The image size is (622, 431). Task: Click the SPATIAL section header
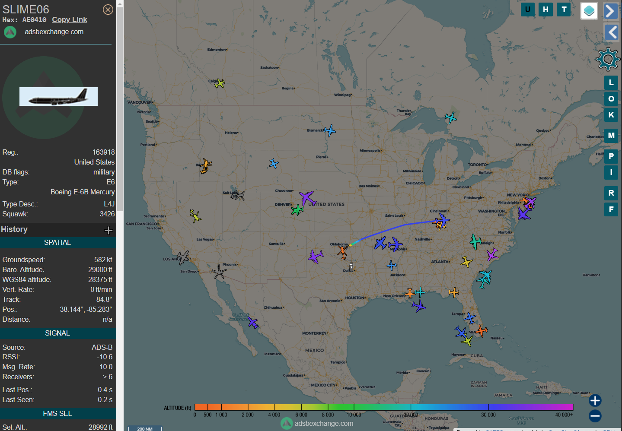click(57, 243)
